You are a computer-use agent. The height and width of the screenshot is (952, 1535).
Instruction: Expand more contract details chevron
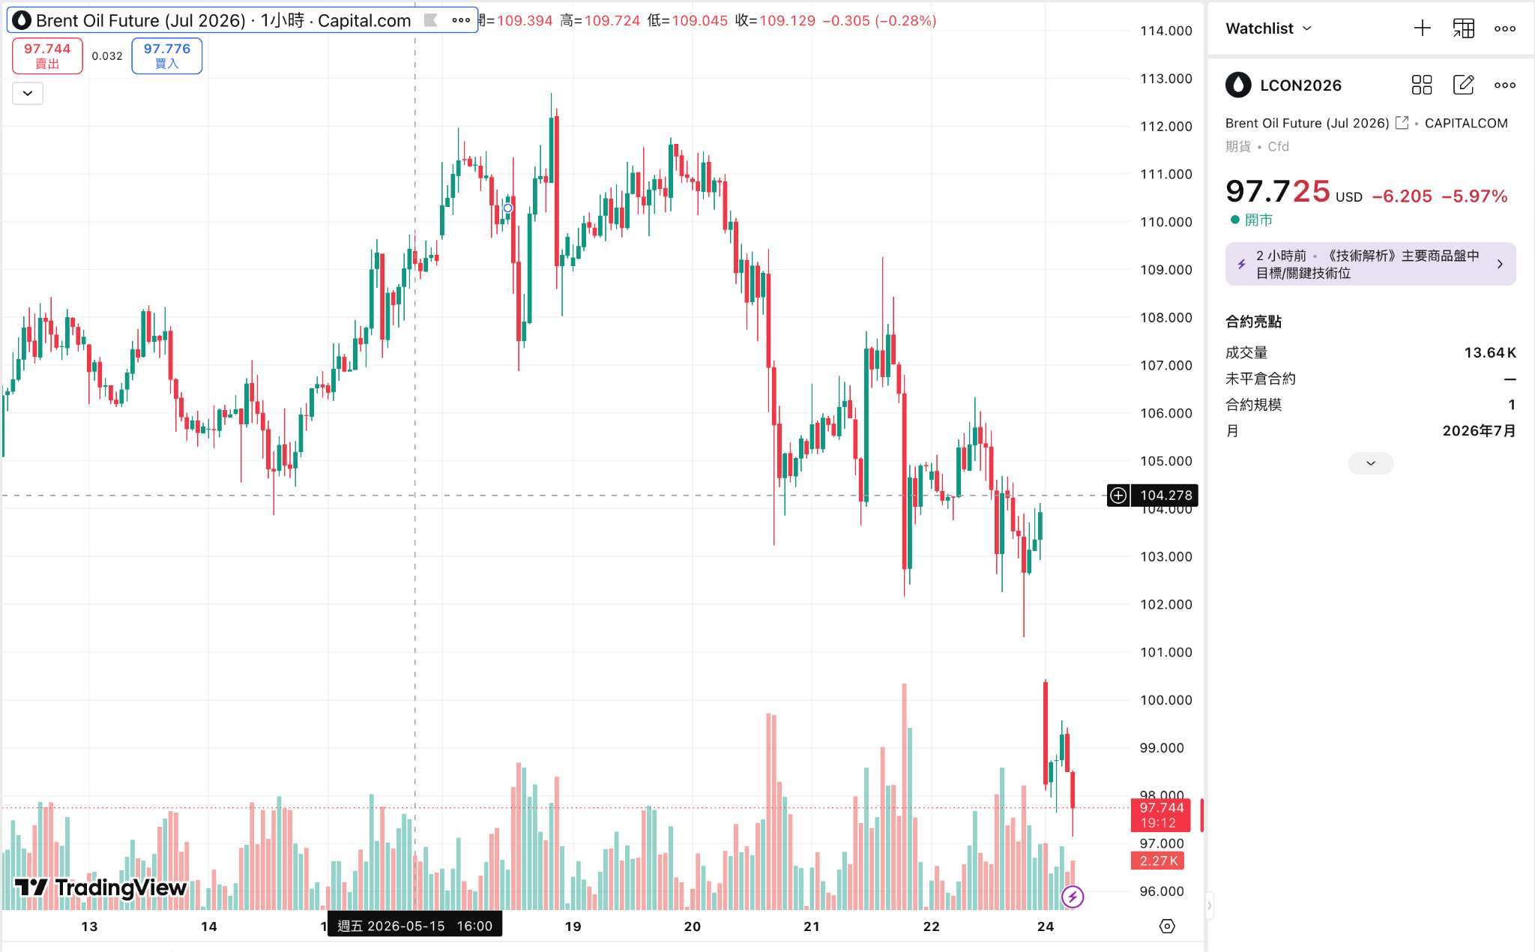pos(1370,463)
